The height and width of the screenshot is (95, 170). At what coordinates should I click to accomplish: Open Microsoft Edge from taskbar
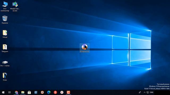click(x=49, y=92)
